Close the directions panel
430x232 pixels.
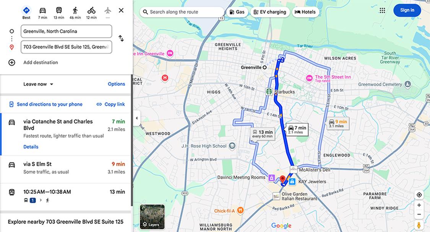[x=121, y=10]
